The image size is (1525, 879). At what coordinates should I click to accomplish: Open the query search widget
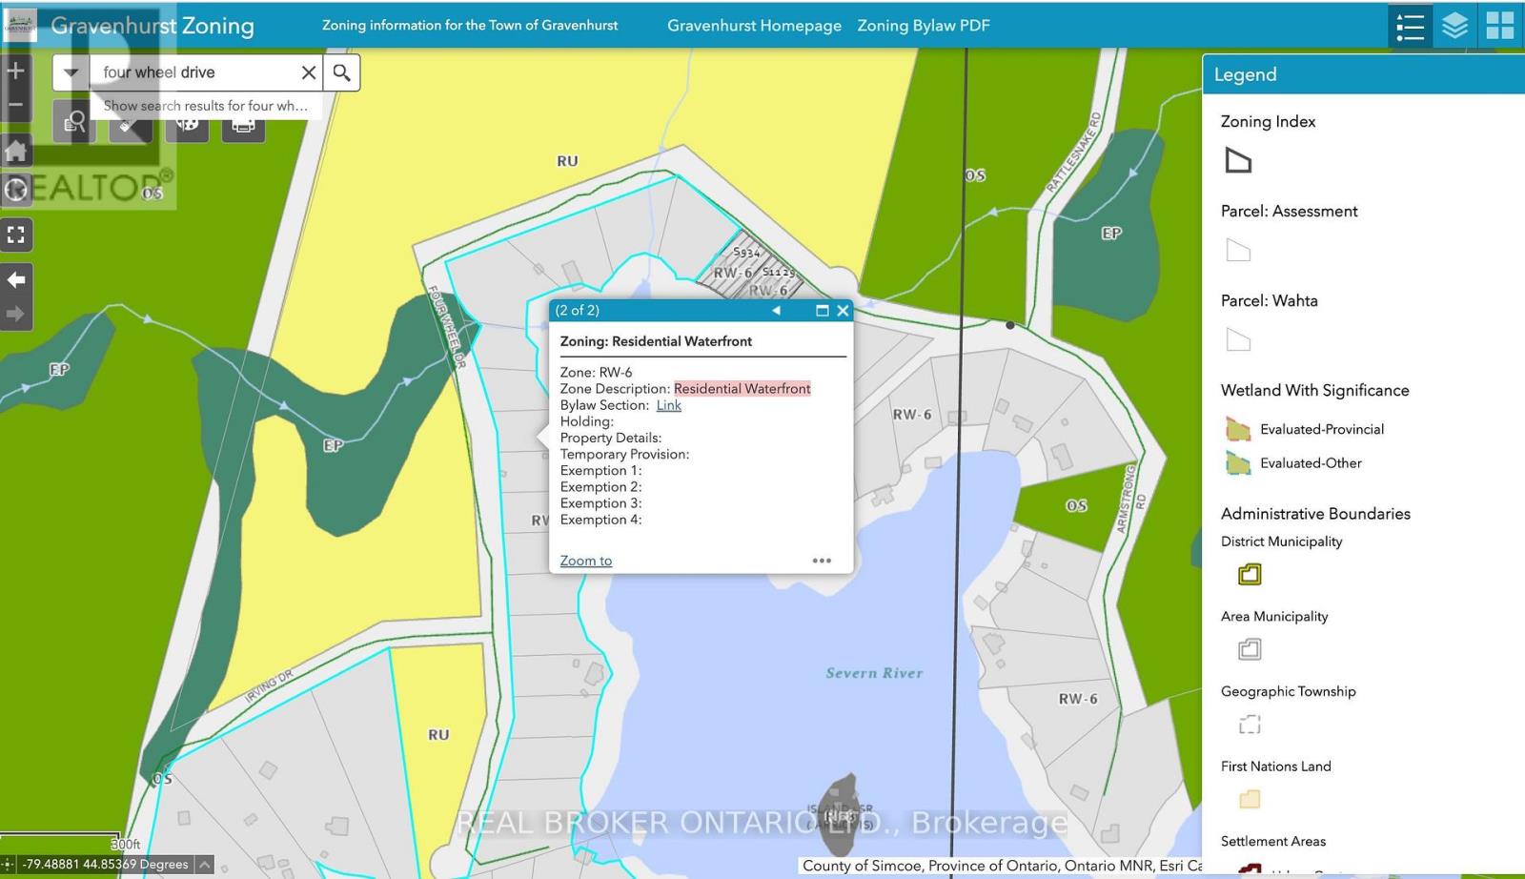pyautogui.click(x=74, y=125)
